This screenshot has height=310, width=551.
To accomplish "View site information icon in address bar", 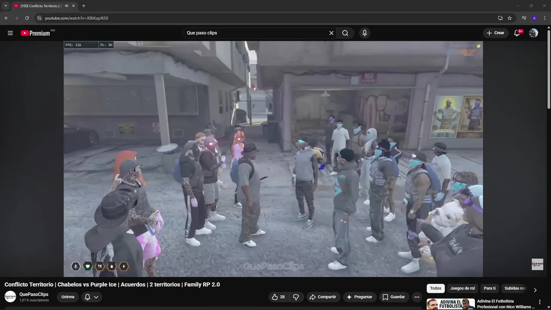I will (39, 18).
